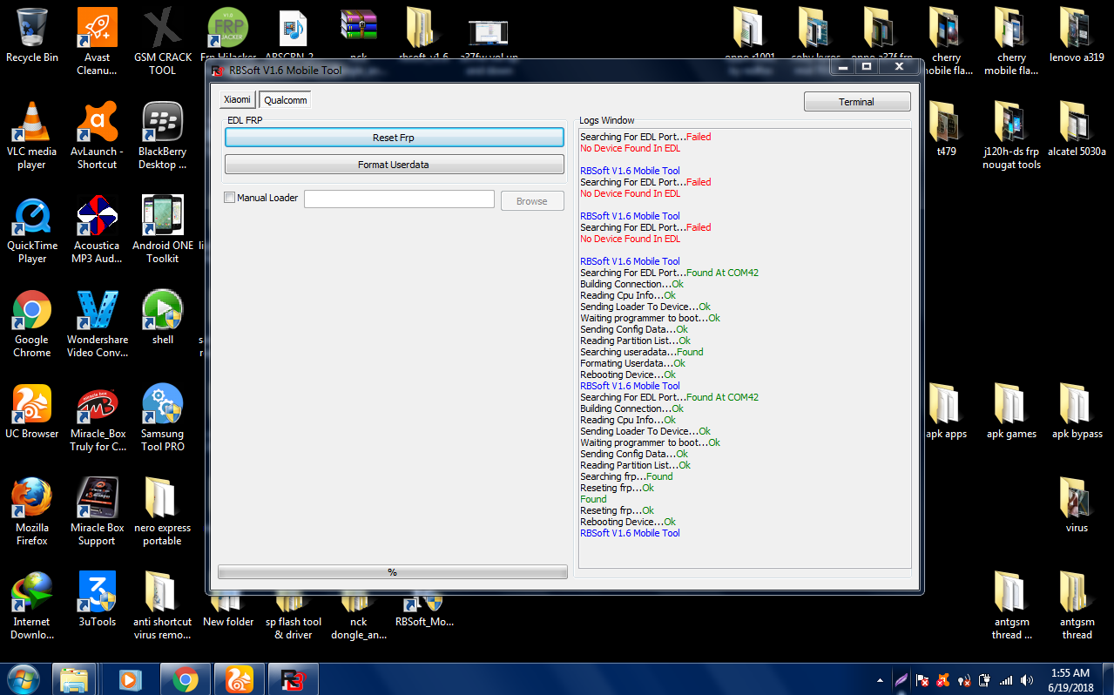Select the Wondershare Video Converter icon
1114x695 pixels.
click(97, 323)
